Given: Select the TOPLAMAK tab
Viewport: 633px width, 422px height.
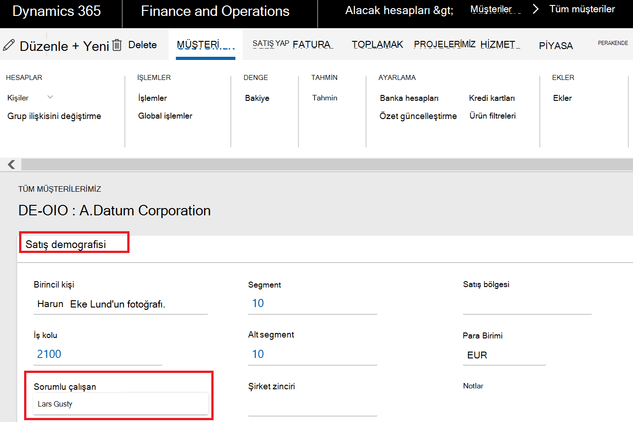Looking at the screenshot, I should (377, 45).
